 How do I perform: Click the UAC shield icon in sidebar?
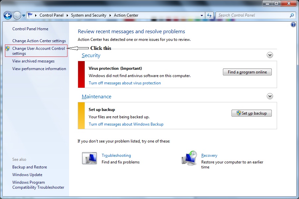pos(7,49)
